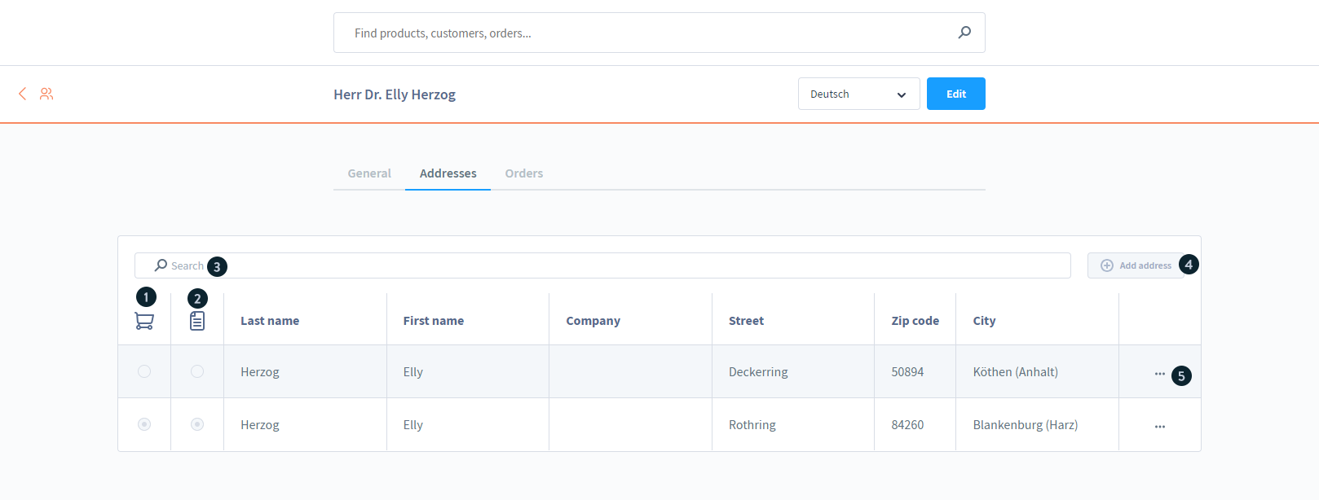Focus the global Find products search field

click(644, 33)
